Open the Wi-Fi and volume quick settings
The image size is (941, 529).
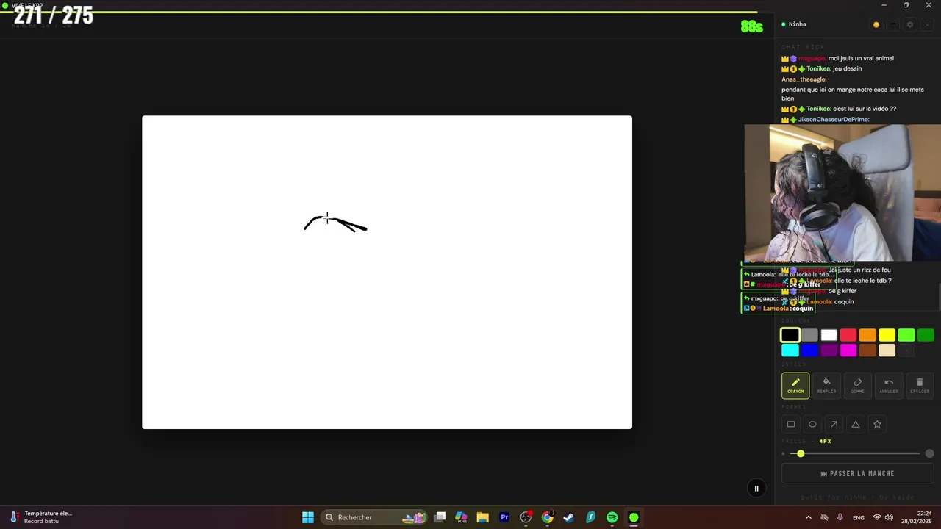(x=884, y=517)
